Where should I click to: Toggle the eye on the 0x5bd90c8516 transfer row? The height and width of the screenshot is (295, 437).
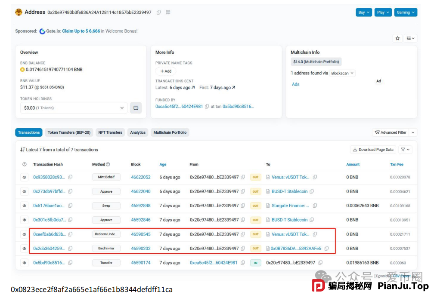(25, 262)
